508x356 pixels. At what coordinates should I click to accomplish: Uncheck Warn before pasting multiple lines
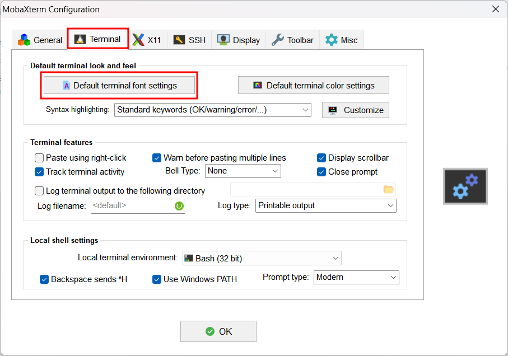click(157, 158)
